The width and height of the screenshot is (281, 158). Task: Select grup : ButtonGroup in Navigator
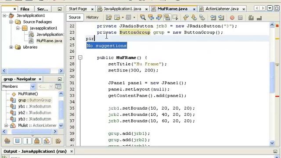35,100
